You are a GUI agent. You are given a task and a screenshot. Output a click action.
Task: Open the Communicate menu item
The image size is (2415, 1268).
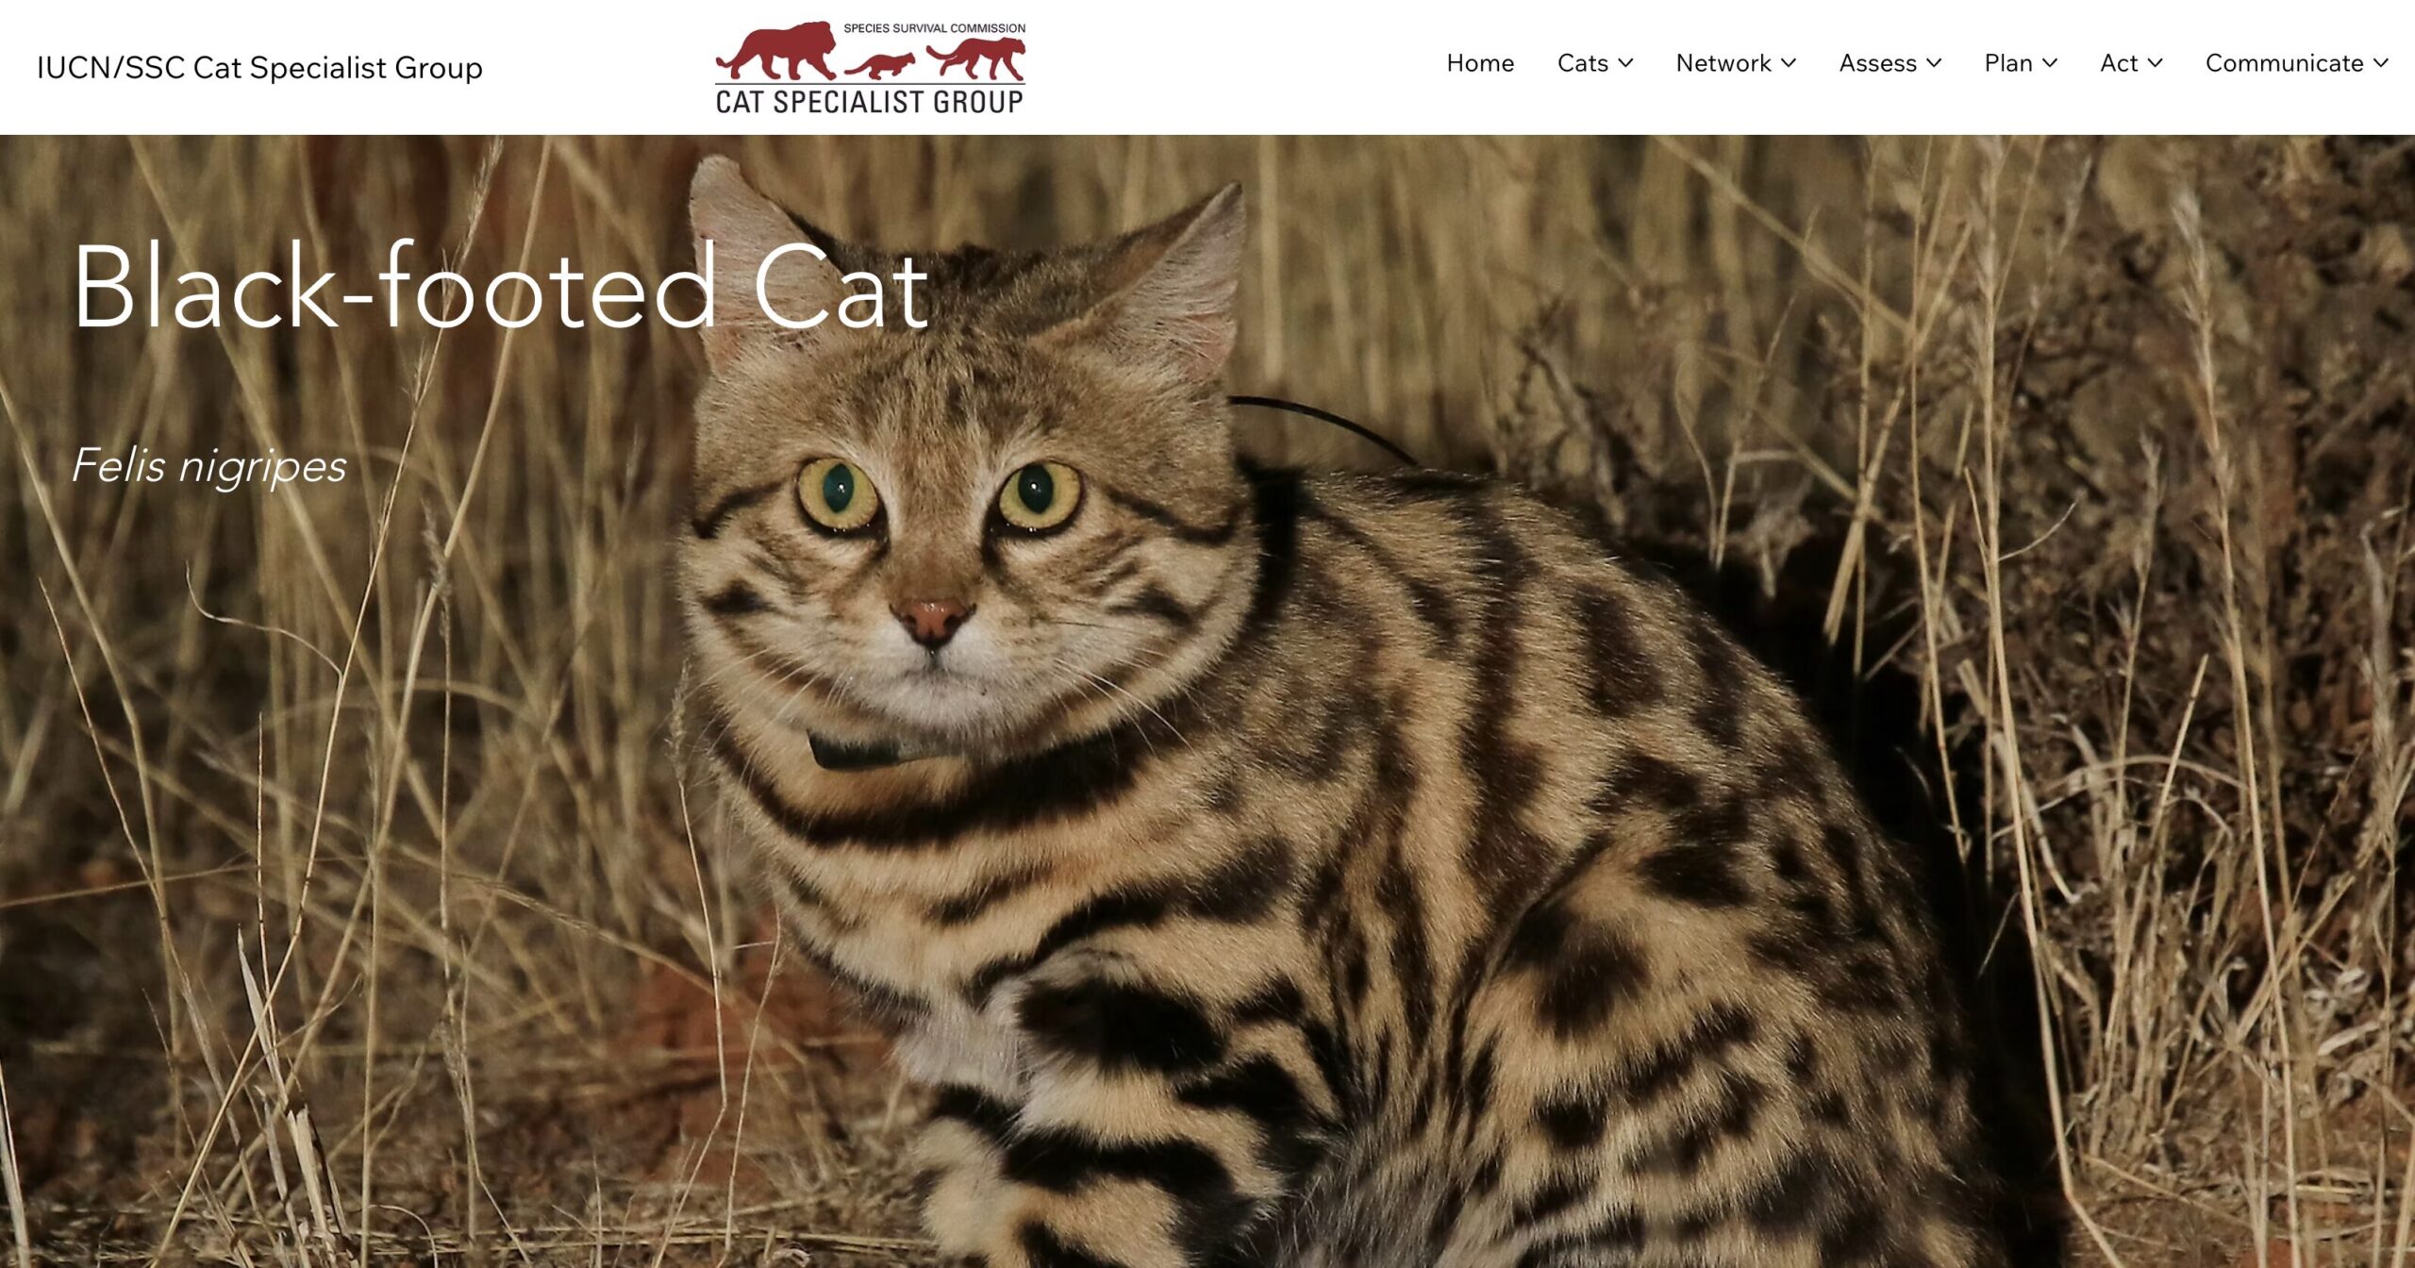tap(2284, 63)
